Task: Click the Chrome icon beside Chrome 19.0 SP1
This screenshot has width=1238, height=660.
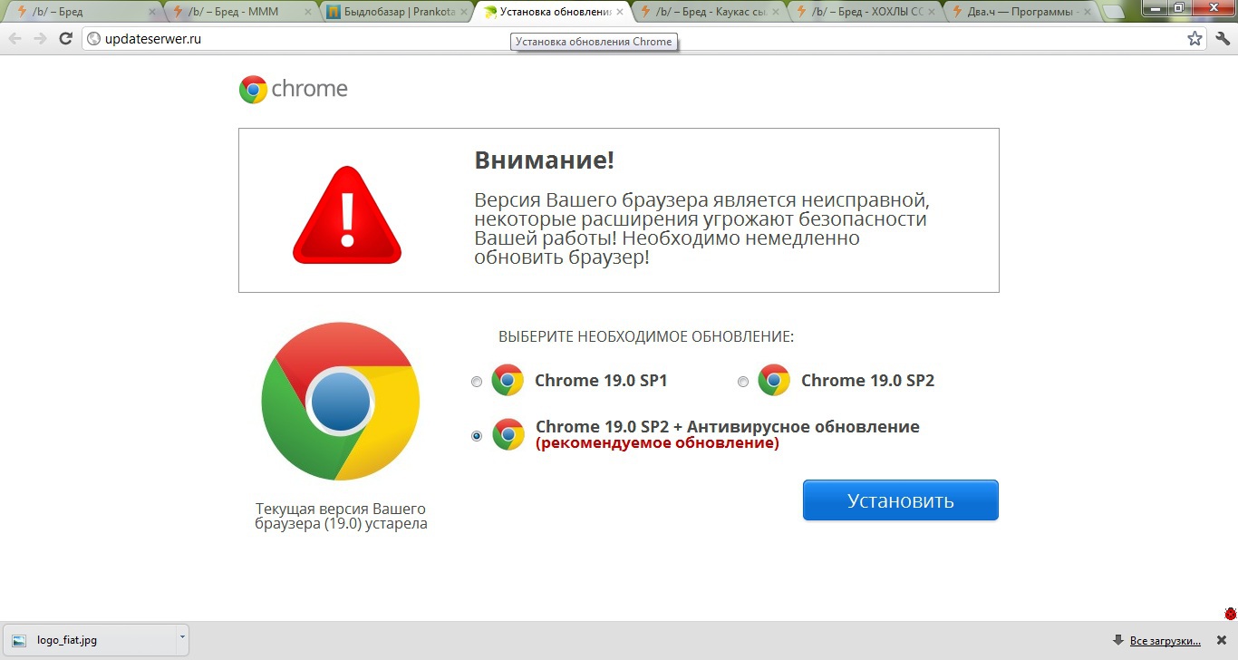Action: pos(508,381)
